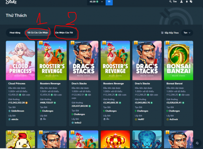Expand the Tạo sort dropdown
This screenshot has width=203, height=149.
pos(187,33)
